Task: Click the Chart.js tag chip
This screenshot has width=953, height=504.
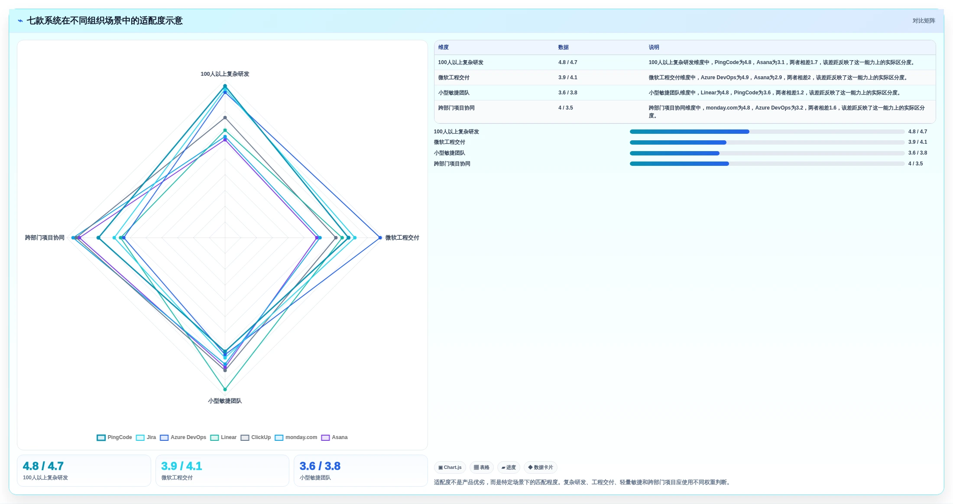Action: [x=450, y=467]
